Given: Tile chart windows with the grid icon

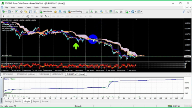Looking at the screenshot, I should [x=111, y=12].
